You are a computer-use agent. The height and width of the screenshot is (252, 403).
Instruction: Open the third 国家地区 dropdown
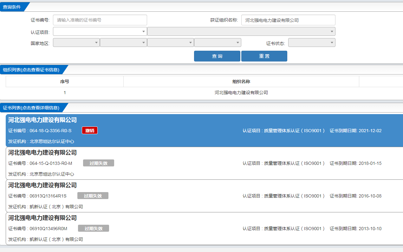(171, 42)
